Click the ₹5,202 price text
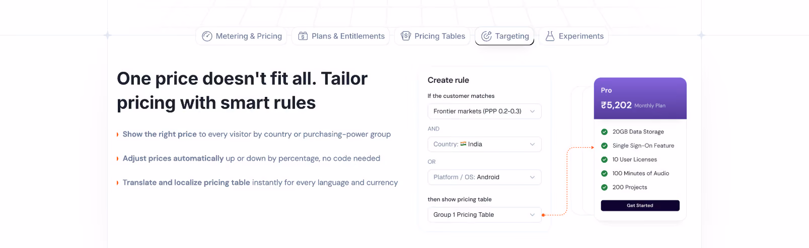 tap(616, 105)
